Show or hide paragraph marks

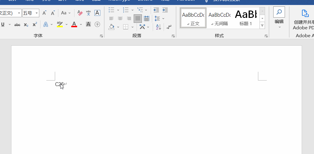point(169,27)
